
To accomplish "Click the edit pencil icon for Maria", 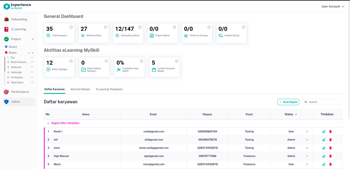I will pos(324,164).
